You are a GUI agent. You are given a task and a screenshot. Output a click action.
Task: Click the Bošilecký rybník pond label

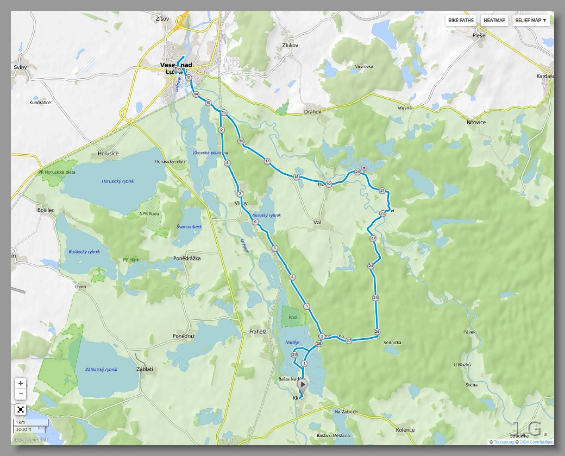tap(84, 251)
